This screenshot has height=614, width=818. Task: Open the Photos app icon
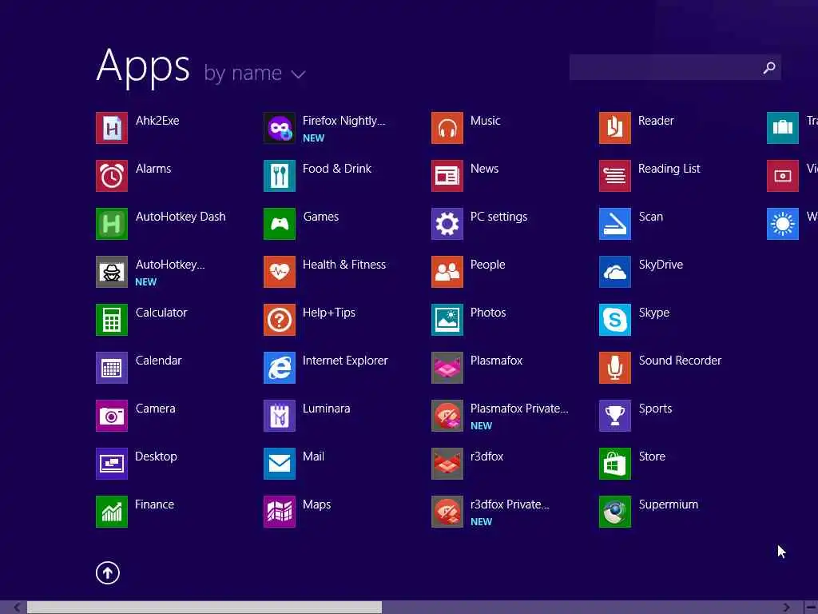click(x=447, y=320)
